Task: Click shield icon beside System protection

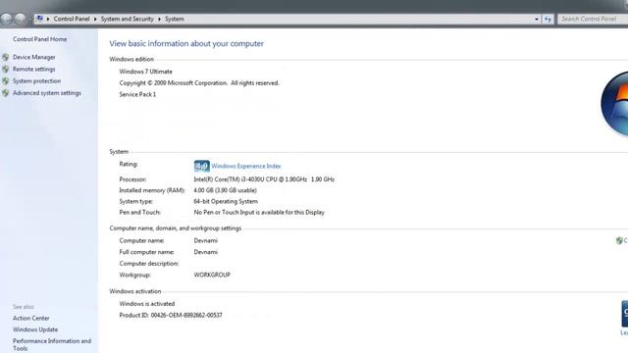Action: [x=6, y=81]
